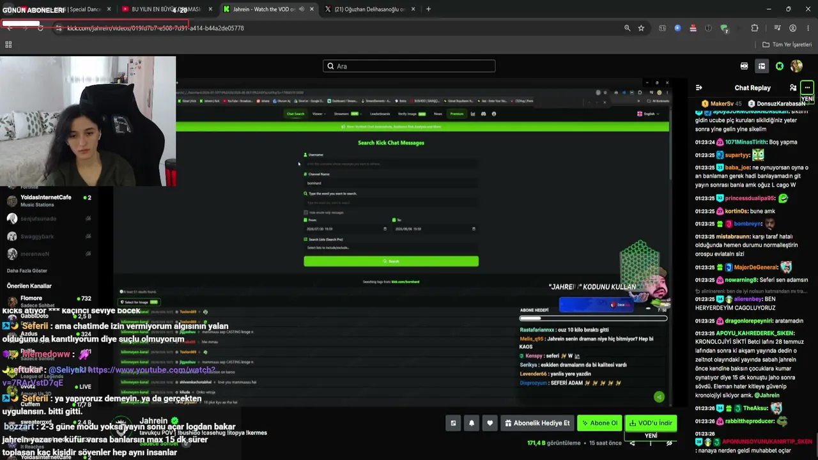Screen dimensions: 818x460
Task: Click username TheAksu in chat
Action: (755, 408)
